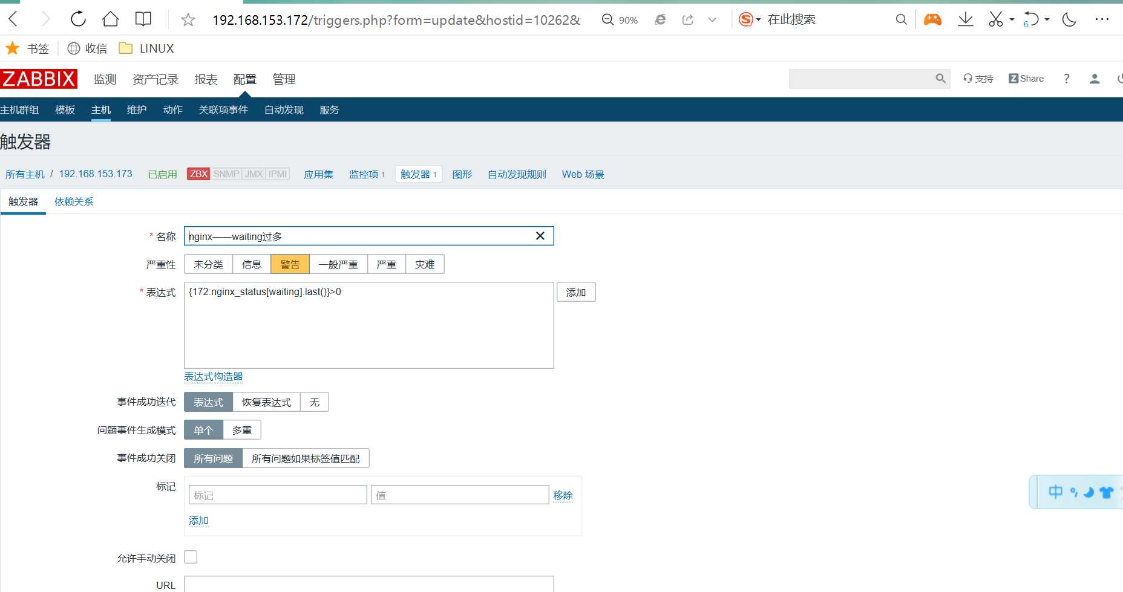Open 模板 submenu item
This screenshot has height=592, width=1123.
[x=65, y=109]
